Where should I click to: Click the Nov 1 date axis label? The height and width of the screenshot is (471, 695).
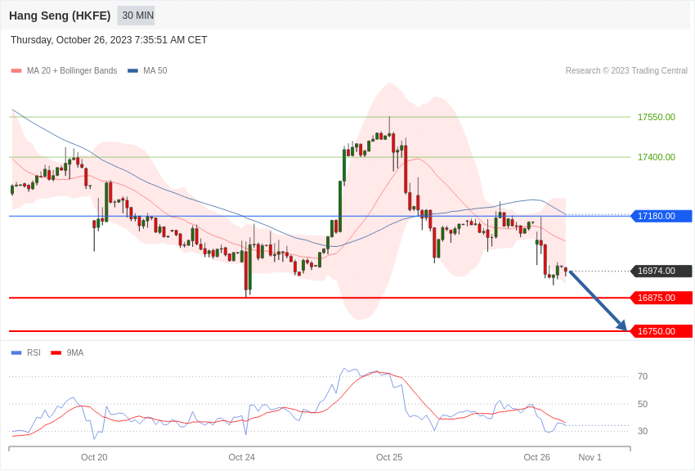(x=590, y=457)
